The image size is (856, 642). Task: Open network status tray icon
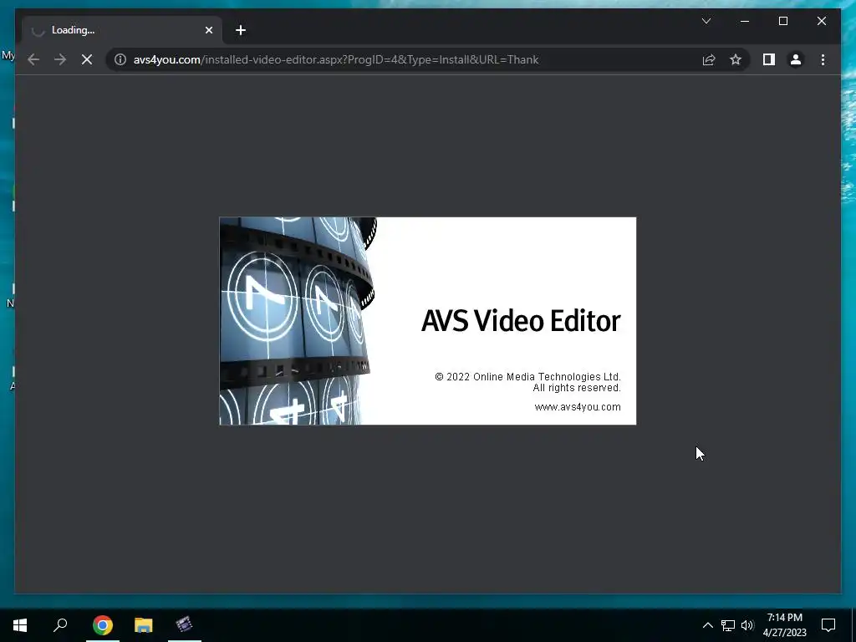point(728,625)
